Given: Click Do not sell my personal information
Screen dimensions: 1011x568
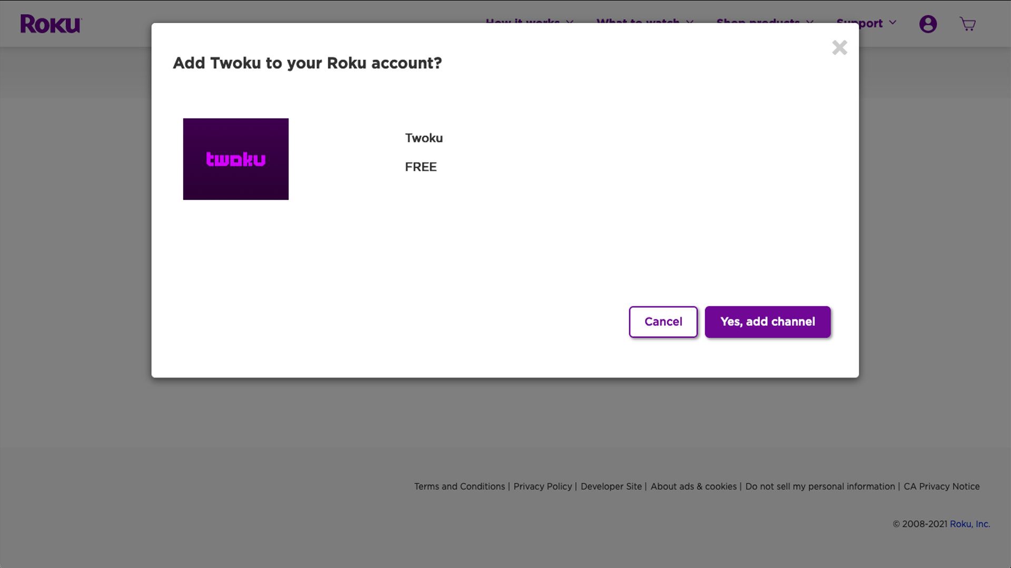Looking at the screenshot, I should click(820, 486).
